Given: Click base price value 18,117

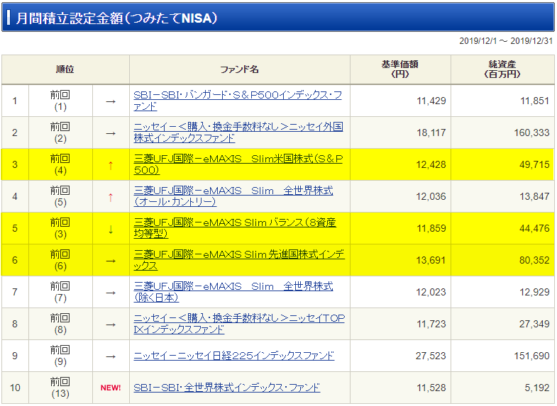Looking at the screenshot, I should pyautogui.click(x=431, y=133).
